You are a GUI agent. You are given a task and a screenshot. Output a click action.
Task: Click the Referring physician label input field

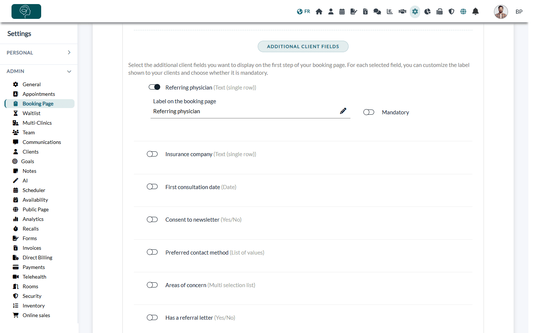click(x=250, y=111)
